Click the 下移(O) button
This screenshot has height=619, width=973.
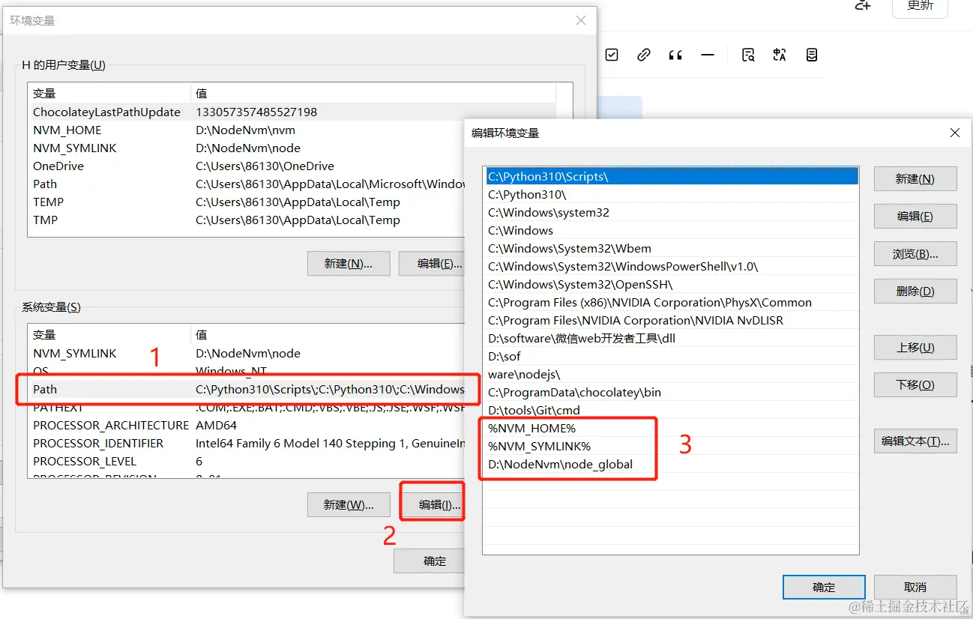pos(915,384)
